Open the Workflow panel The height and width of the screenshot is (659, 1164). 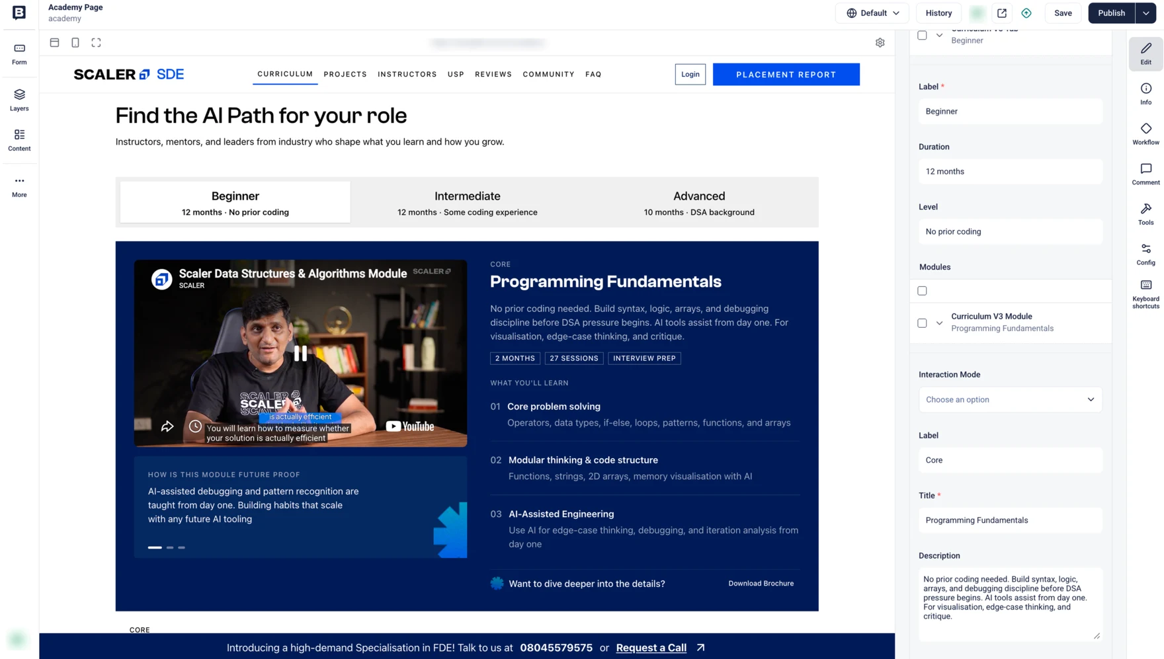(x=1146, y=134)
